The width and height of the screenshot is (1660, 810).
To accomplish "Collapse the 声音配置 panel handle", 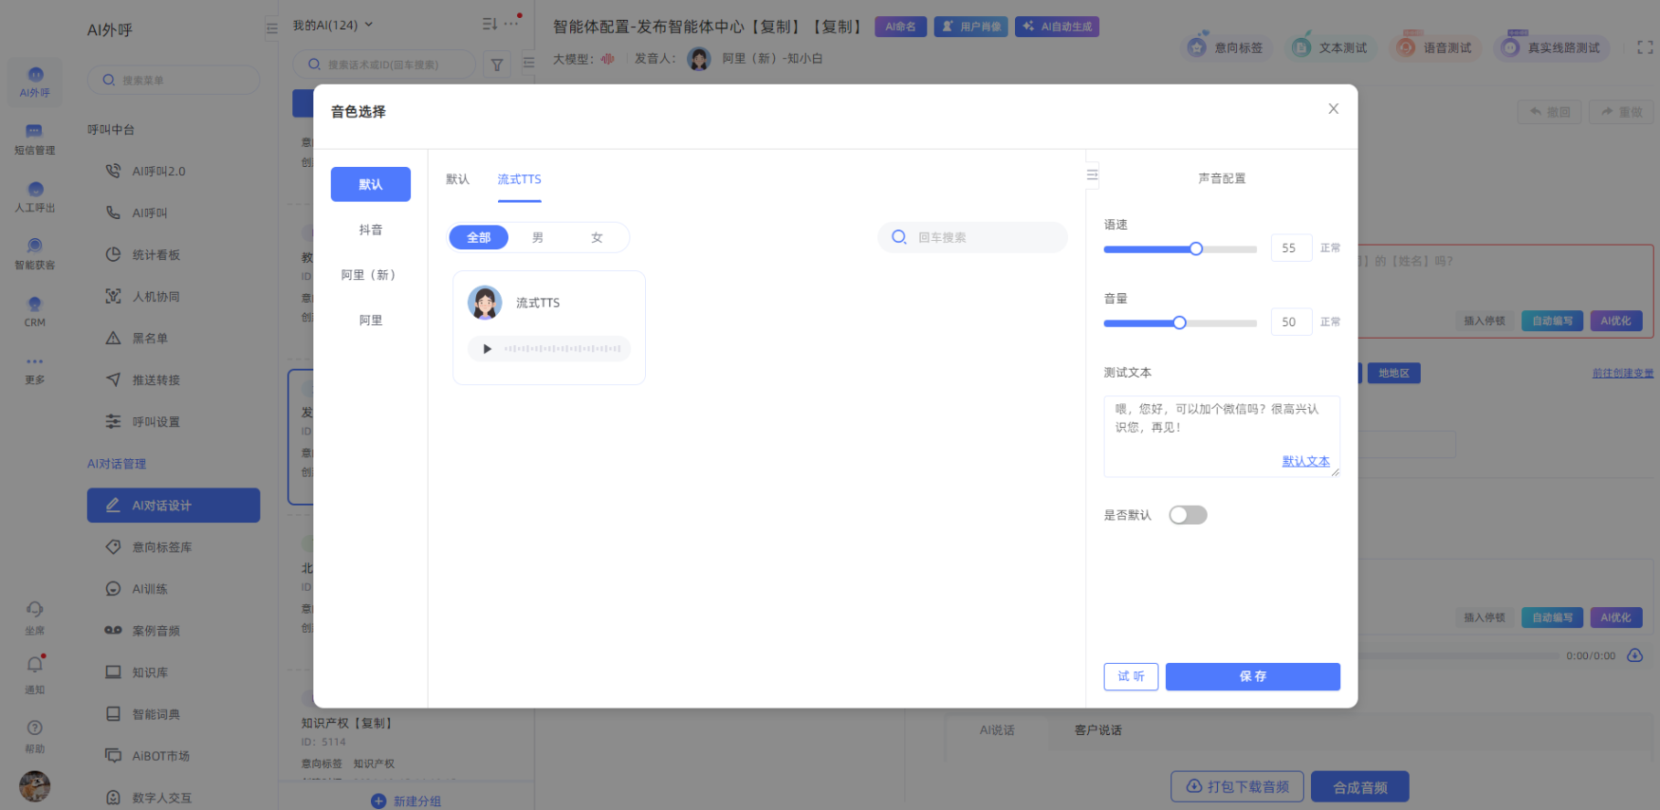I will pyautogui.click(x=1092, y=175).
